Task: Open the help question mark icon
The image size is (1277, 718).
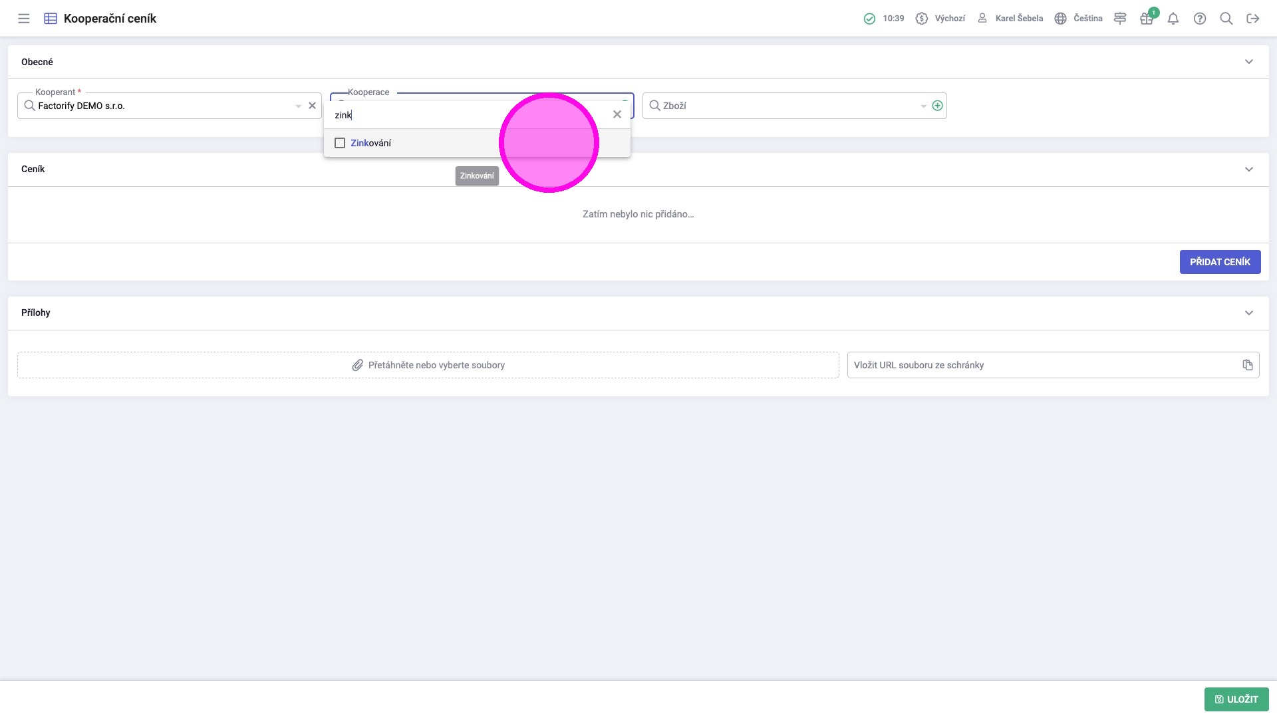Action: click(1200, 19)
